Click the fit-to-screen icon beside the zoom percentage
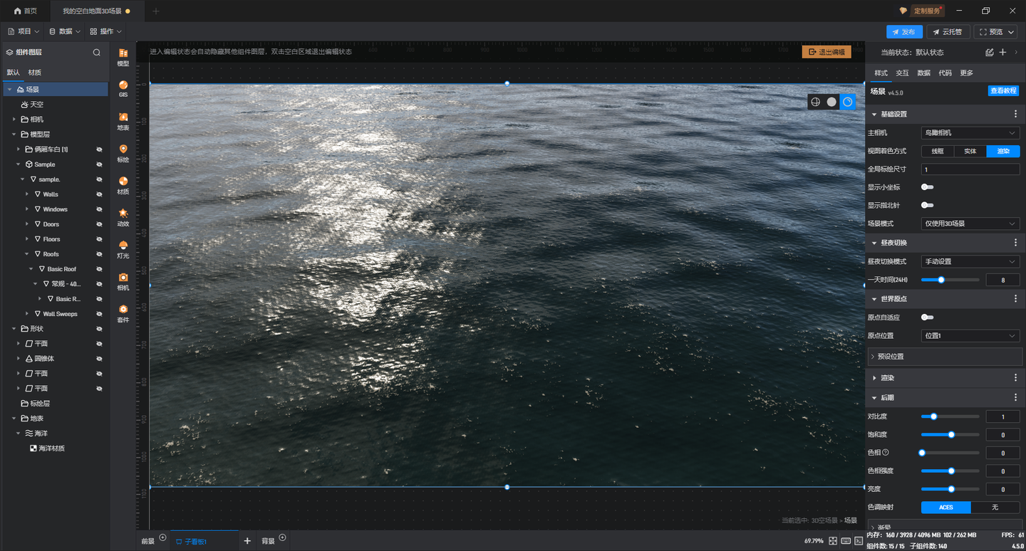The image size is (1026, 551). point(833,541)
